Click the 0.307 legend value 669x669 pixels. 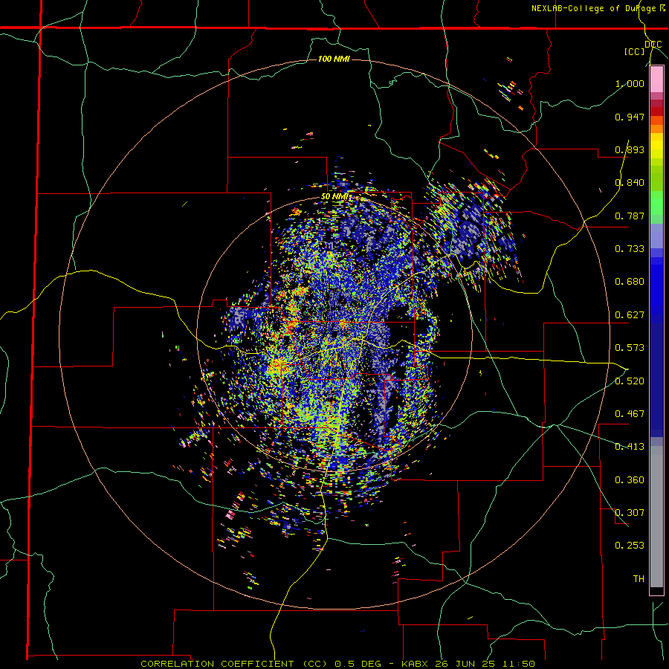630,513
